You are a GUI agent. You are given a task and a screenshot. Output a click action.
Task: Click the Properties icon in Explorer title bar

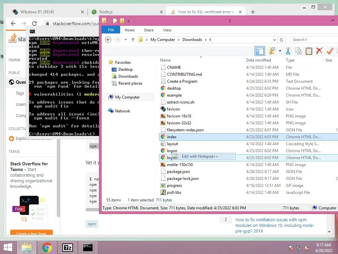pos(115,21)
